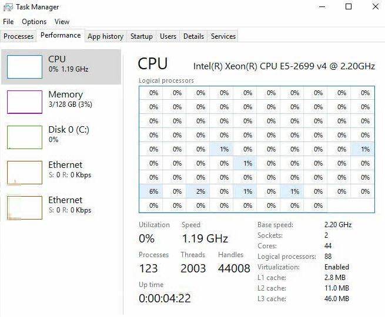Select the Disk 0 (C:) thumbnail graph

[25, 137]
